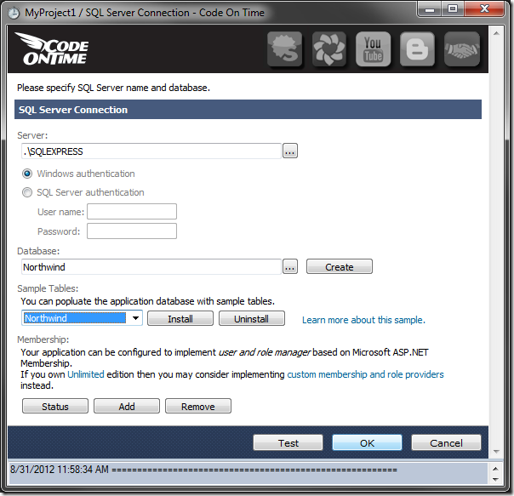Close the Code On Time window
Image resolution: width=514 pixels, height=496 pixels.
click(x=484, y=9)
